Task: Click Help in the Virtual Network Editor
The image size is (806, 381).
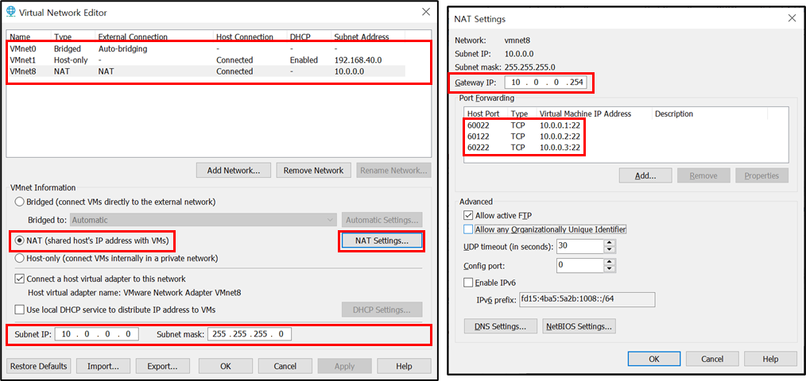Action: tap(404, 366)
